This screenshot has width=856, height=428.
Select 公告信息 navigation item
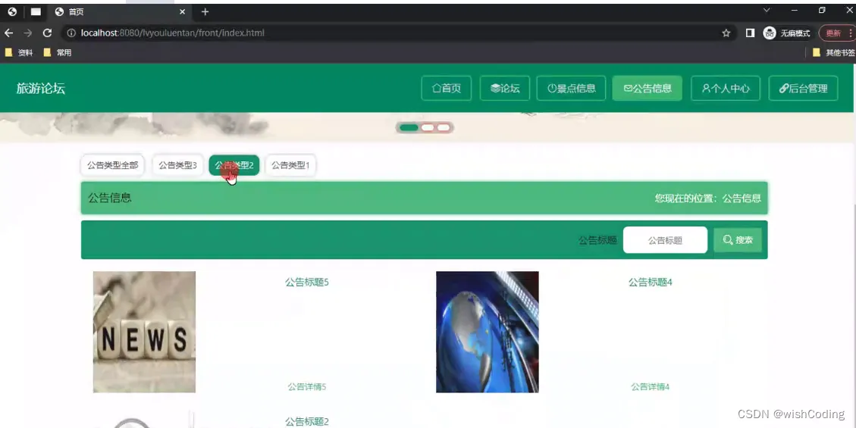[x=647, y=89]
